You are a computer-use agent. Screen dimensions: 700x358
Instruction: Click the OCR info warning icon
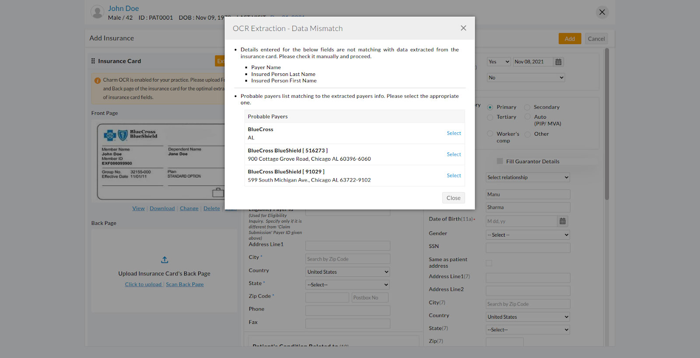coord(98,81)
